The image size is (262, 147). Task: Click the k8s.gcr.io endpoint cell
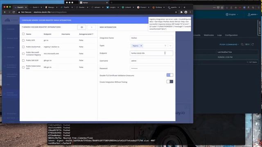(47, 67)
